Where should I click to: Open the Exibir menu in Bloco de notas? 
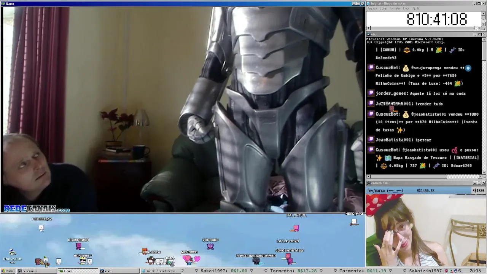click(406, 8)
